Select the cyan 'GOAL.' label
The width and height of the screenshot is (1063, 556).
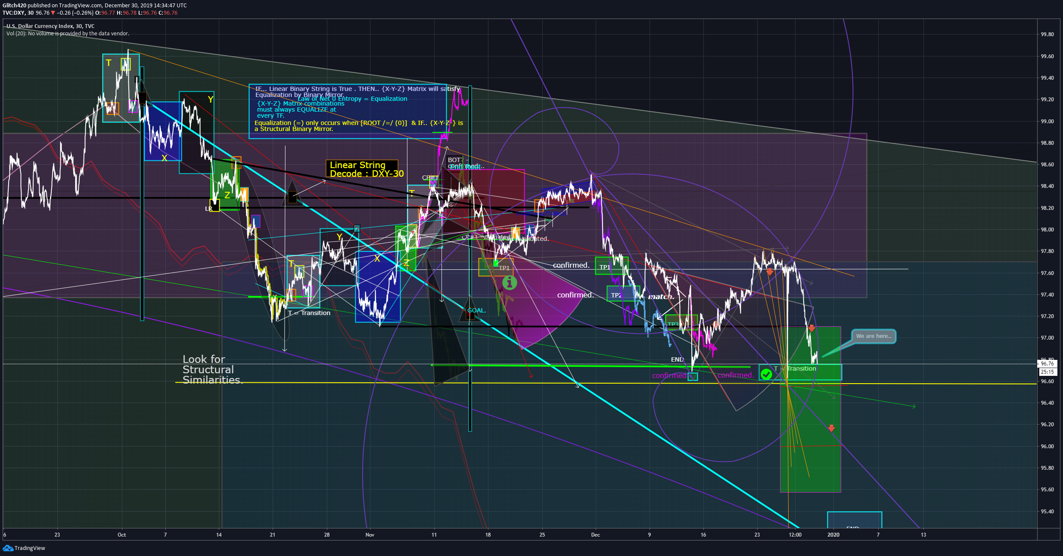click(x=477, y=310)
